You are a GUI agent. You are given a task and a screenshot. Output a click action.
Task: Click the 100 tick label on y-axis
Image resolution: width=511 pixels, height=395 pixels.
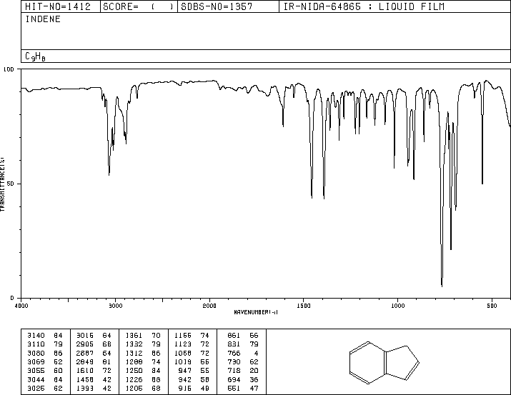pos(9,69)
